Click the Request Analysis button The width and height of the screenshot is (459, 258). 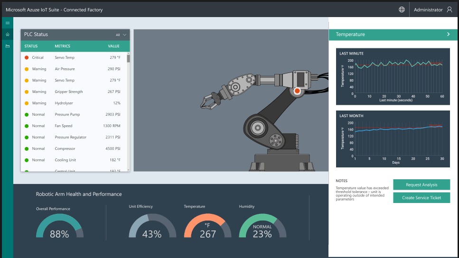coord(421,184)
